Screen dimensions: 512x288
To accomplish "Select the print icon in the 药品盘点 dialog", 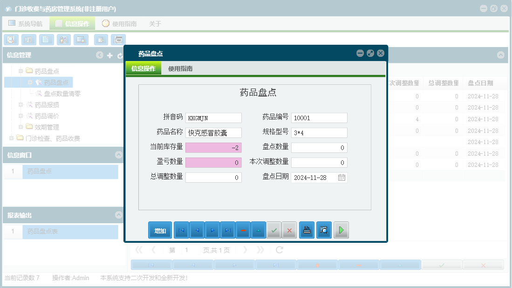I will pyautogui.click(x=307, y=230).
